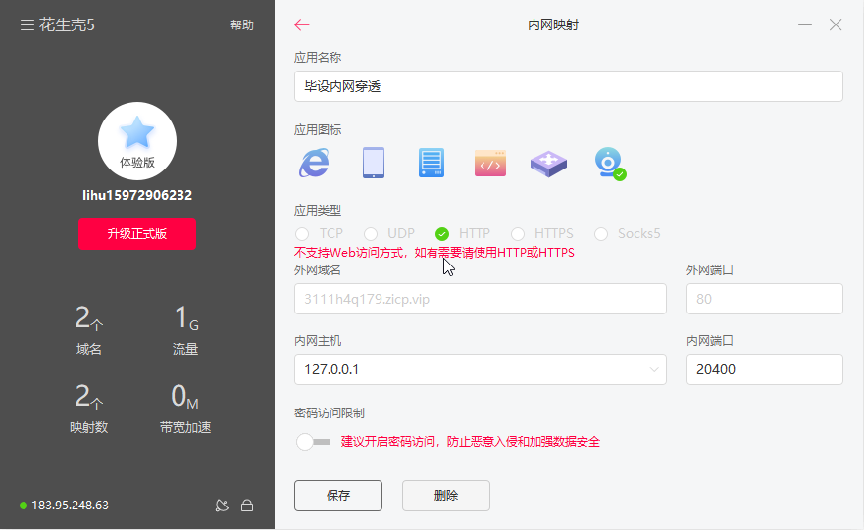The image size is (864, 530).
Task: Minimize the 内网映射 window
Action: (805, 24)
